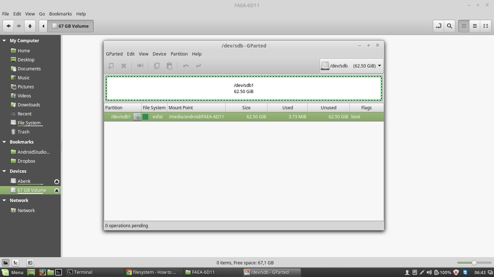Click the 67 GB Volume path button
The width and height of the screenshot is (494, 277).
tap(71, 26)
